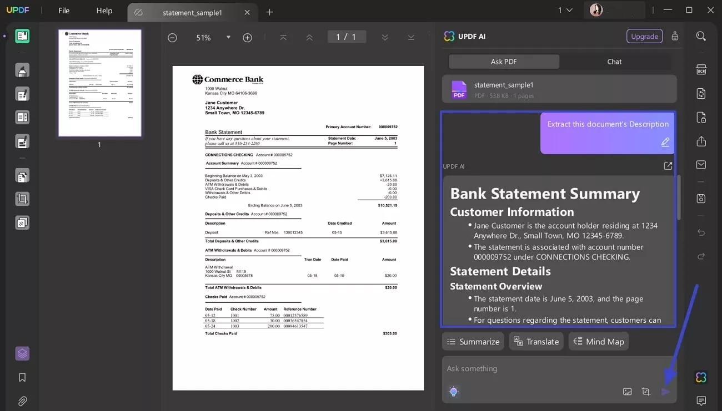Switch to Chat tab

pyautogui.click(x=614, y=62)
